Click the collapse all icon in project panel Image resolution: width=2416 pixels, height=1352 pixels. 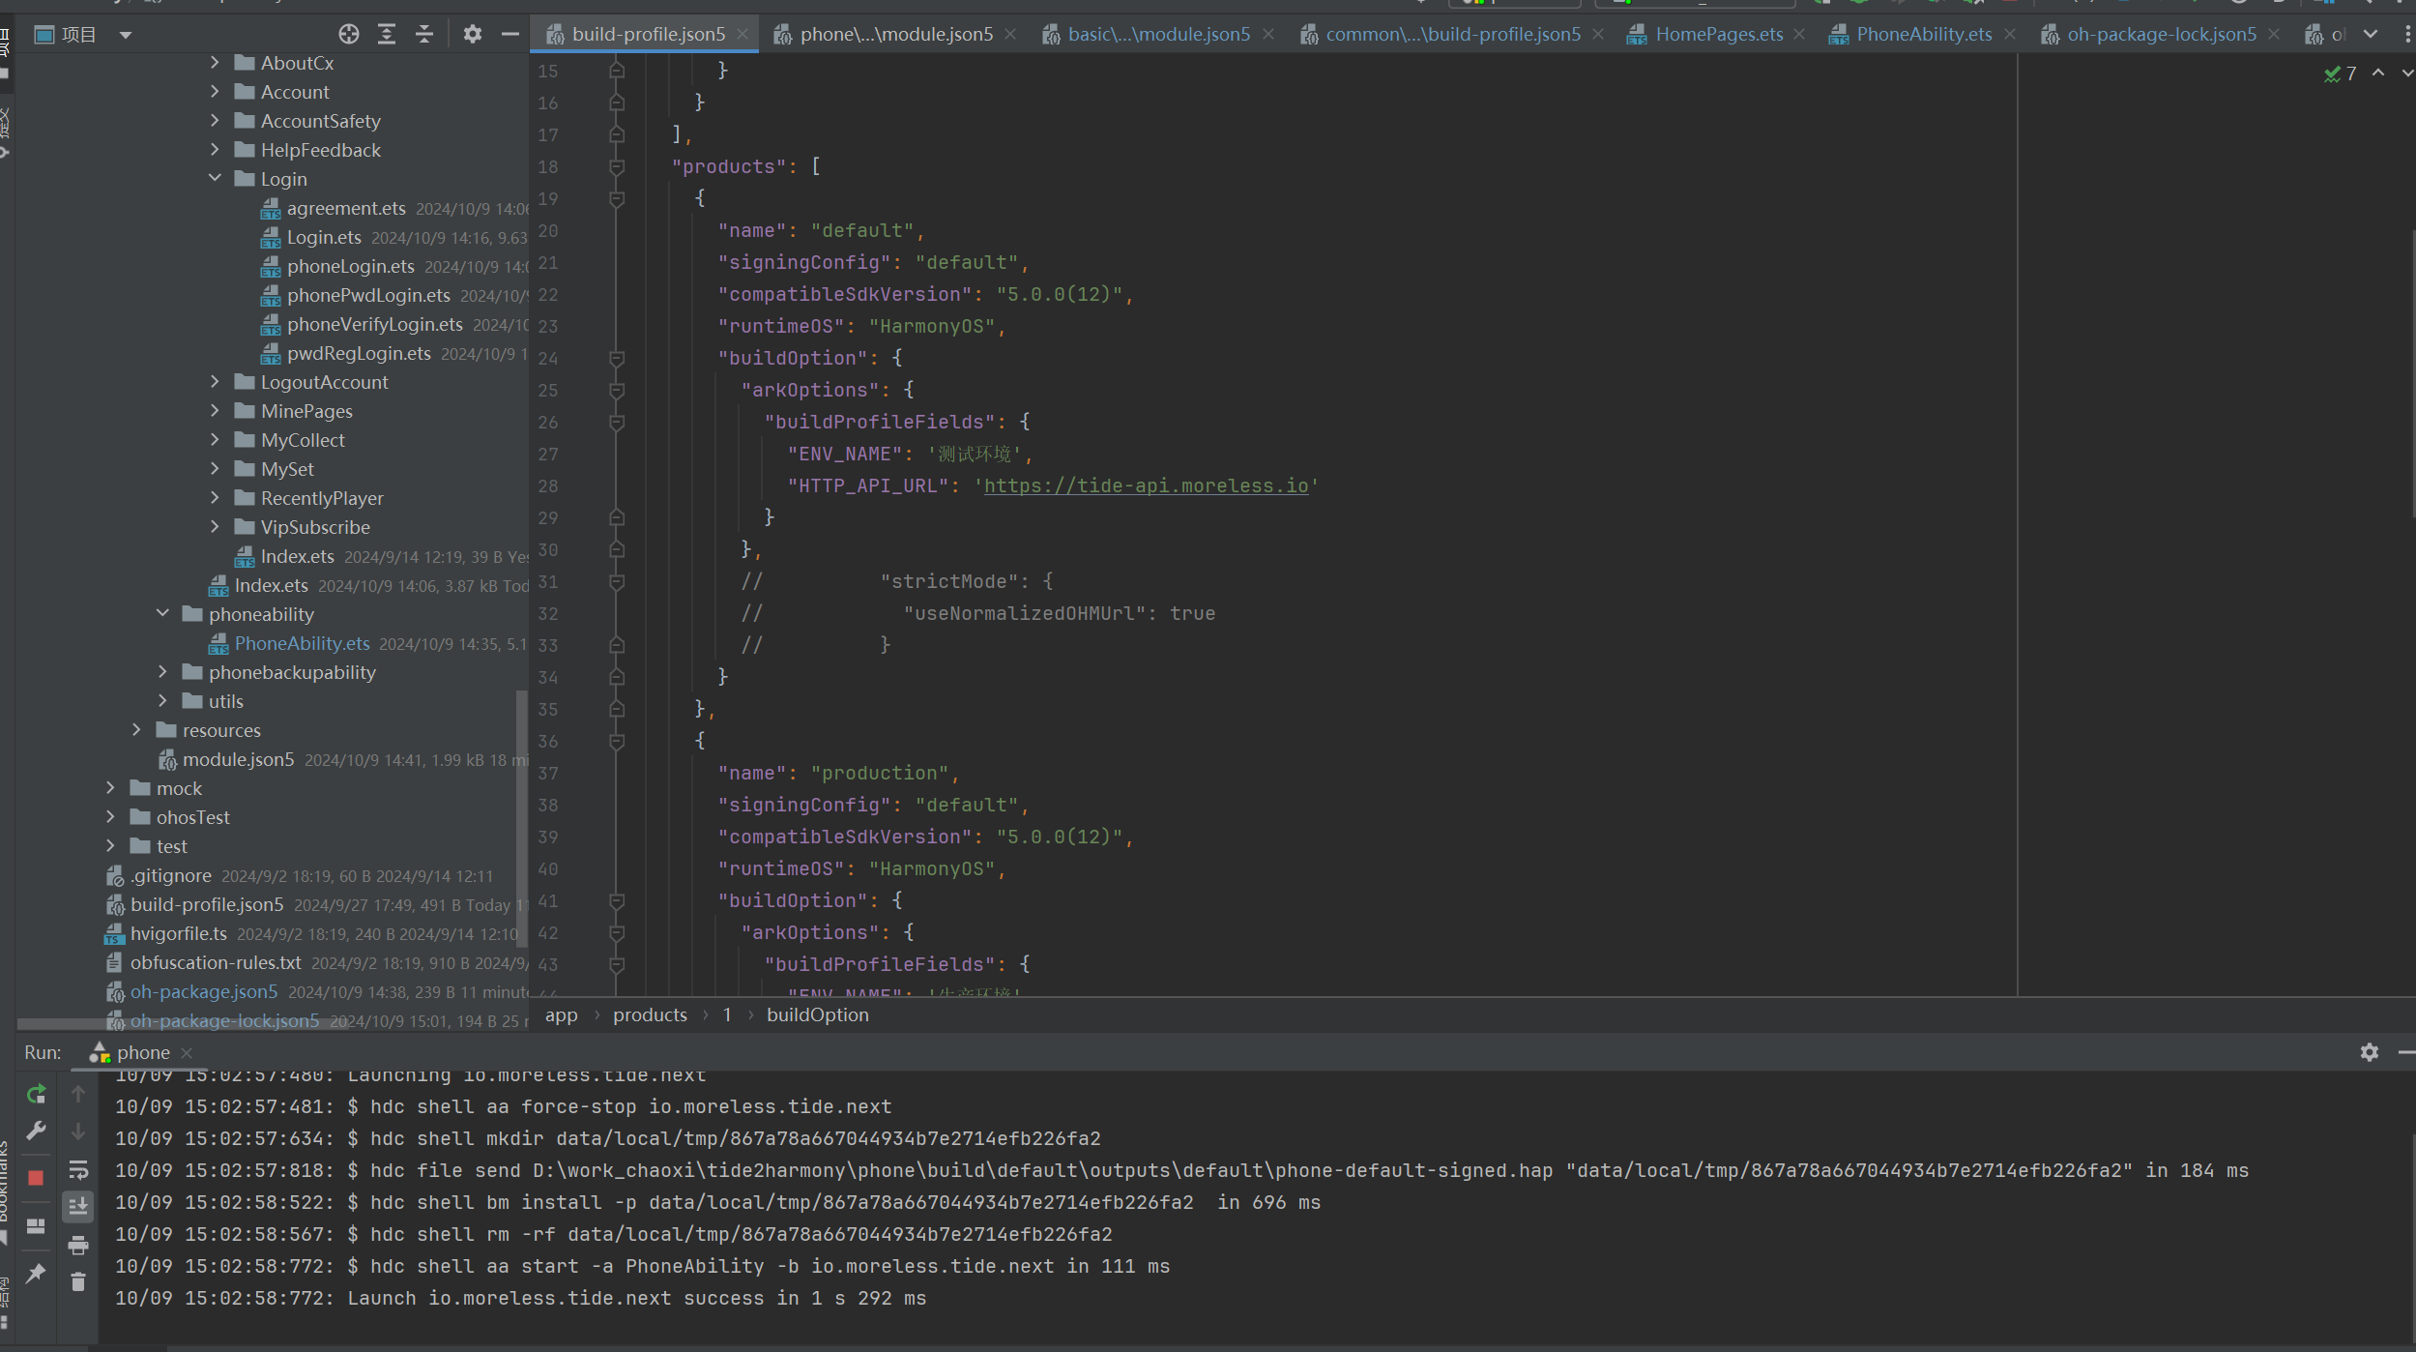coord(424,35)
